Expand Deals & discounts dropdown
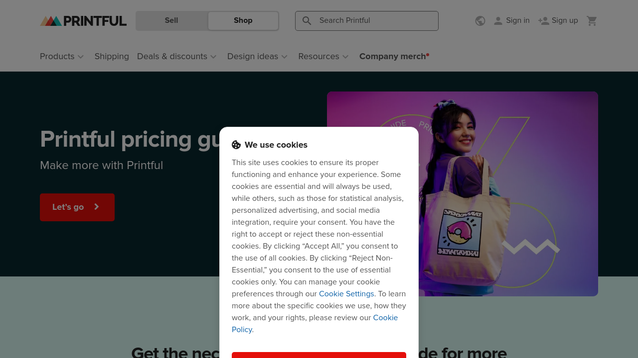 coord(177,57)
